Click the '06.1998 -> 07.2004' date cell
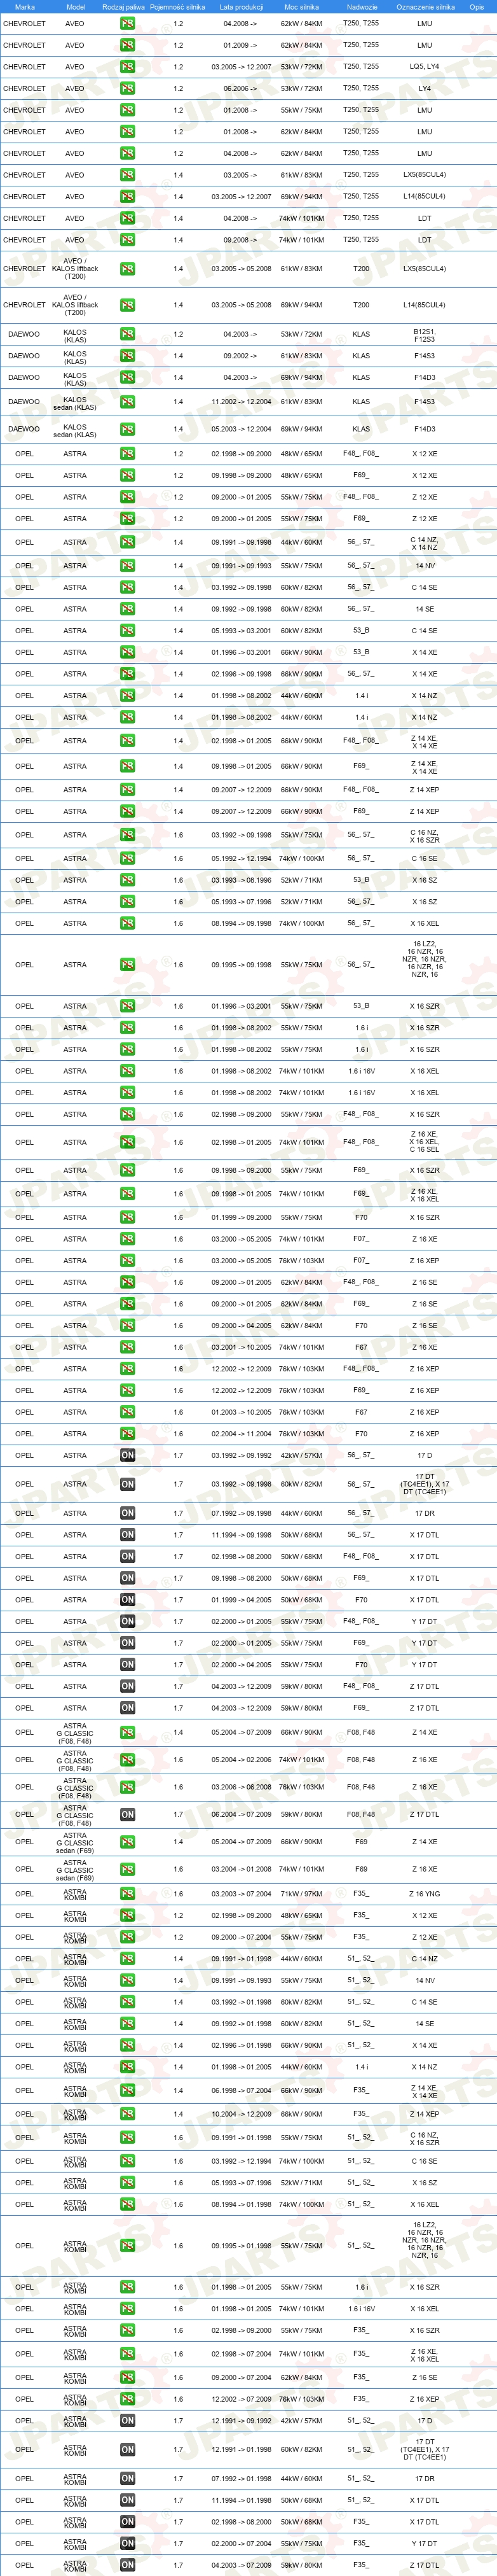The width and height of the screenshot is (497, 2576). [x=240, y=2090]
